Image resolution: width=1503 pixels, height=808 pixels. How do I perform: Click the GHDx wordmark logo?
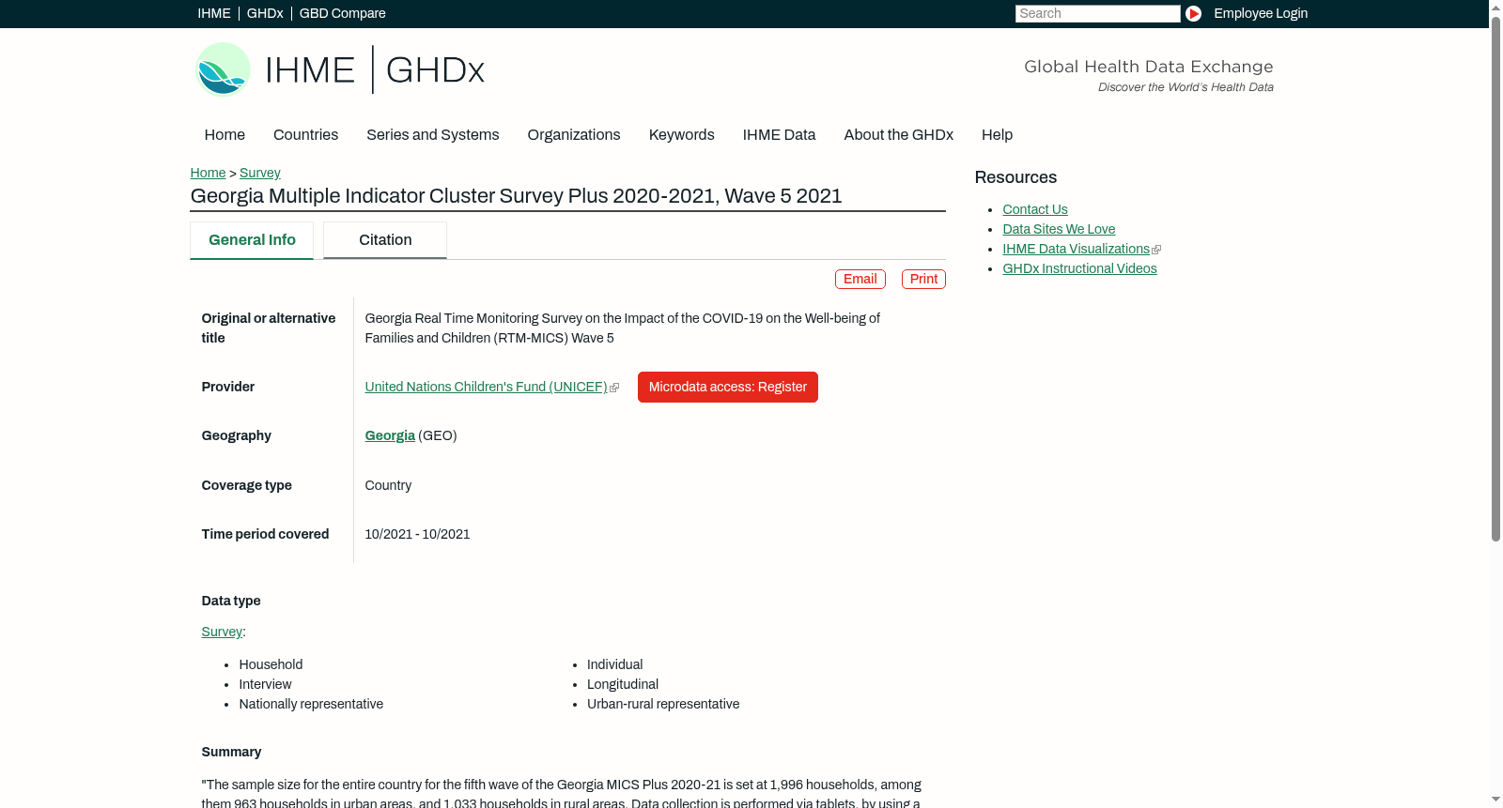(435, 70)
